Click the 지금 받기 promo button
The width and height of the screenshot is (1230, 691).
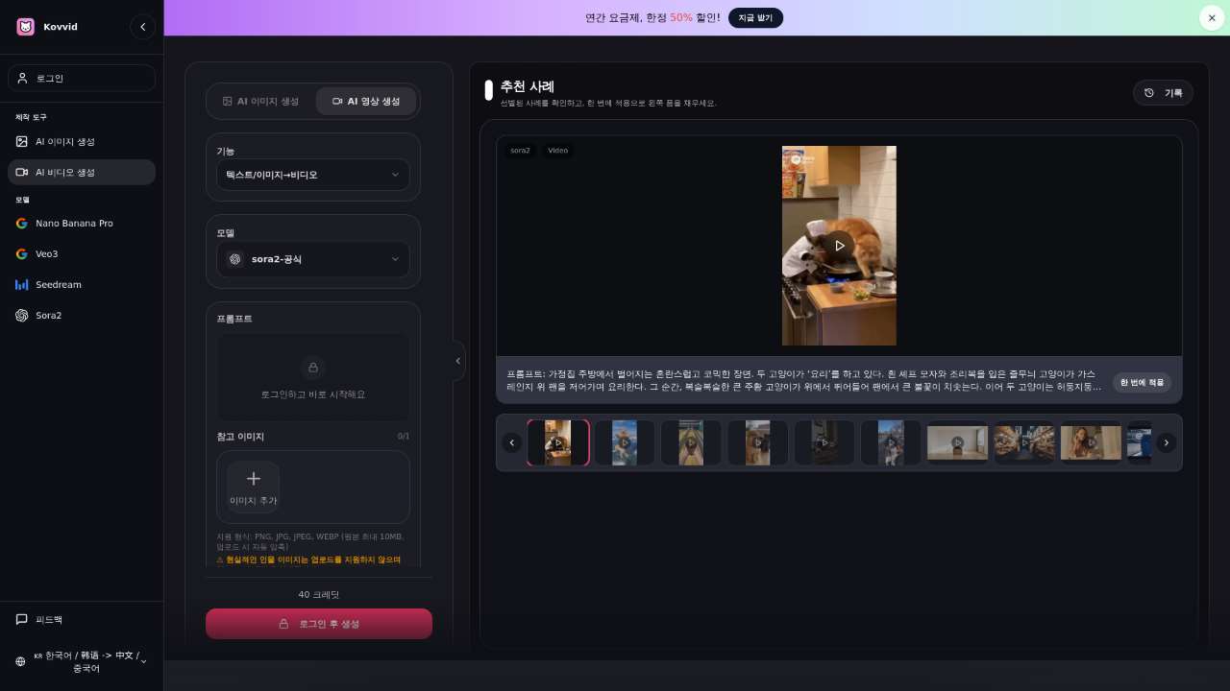(755, 18)
